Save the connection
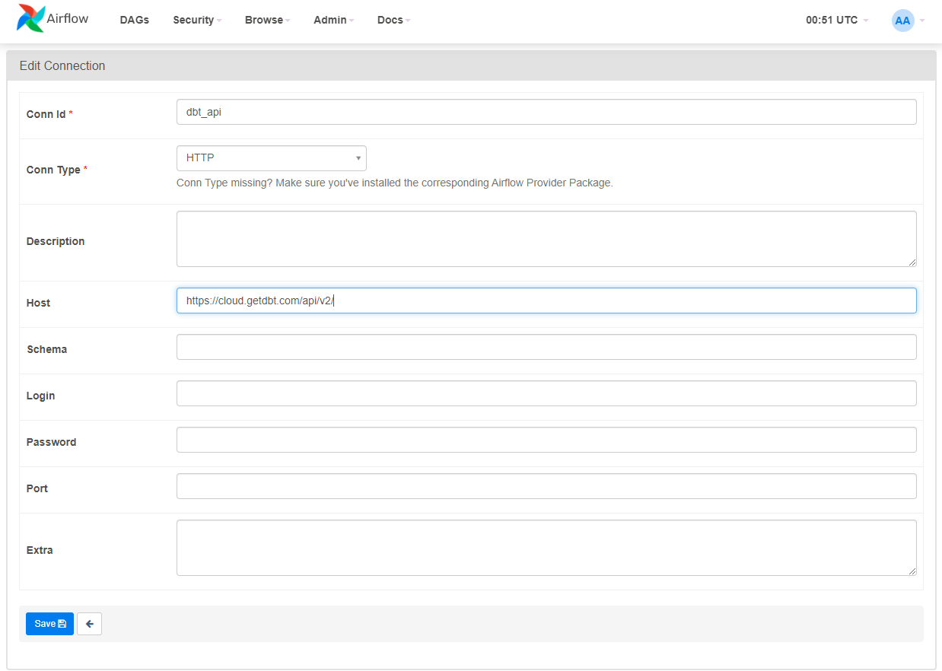Screen dimensions: 942x671 click(49, 624)
